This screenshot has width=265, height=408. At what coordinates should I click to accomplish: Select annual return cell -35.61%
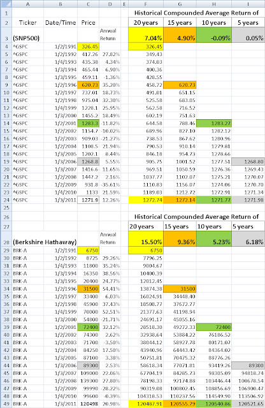(110, 185)
